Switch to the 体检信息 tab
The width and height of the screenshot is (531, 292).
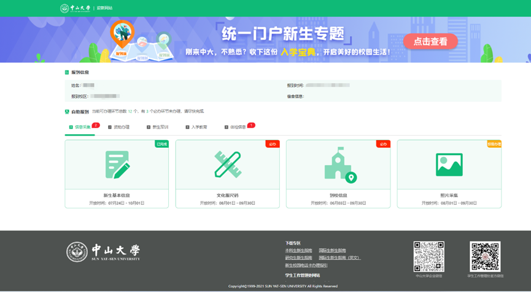point(235,127)
